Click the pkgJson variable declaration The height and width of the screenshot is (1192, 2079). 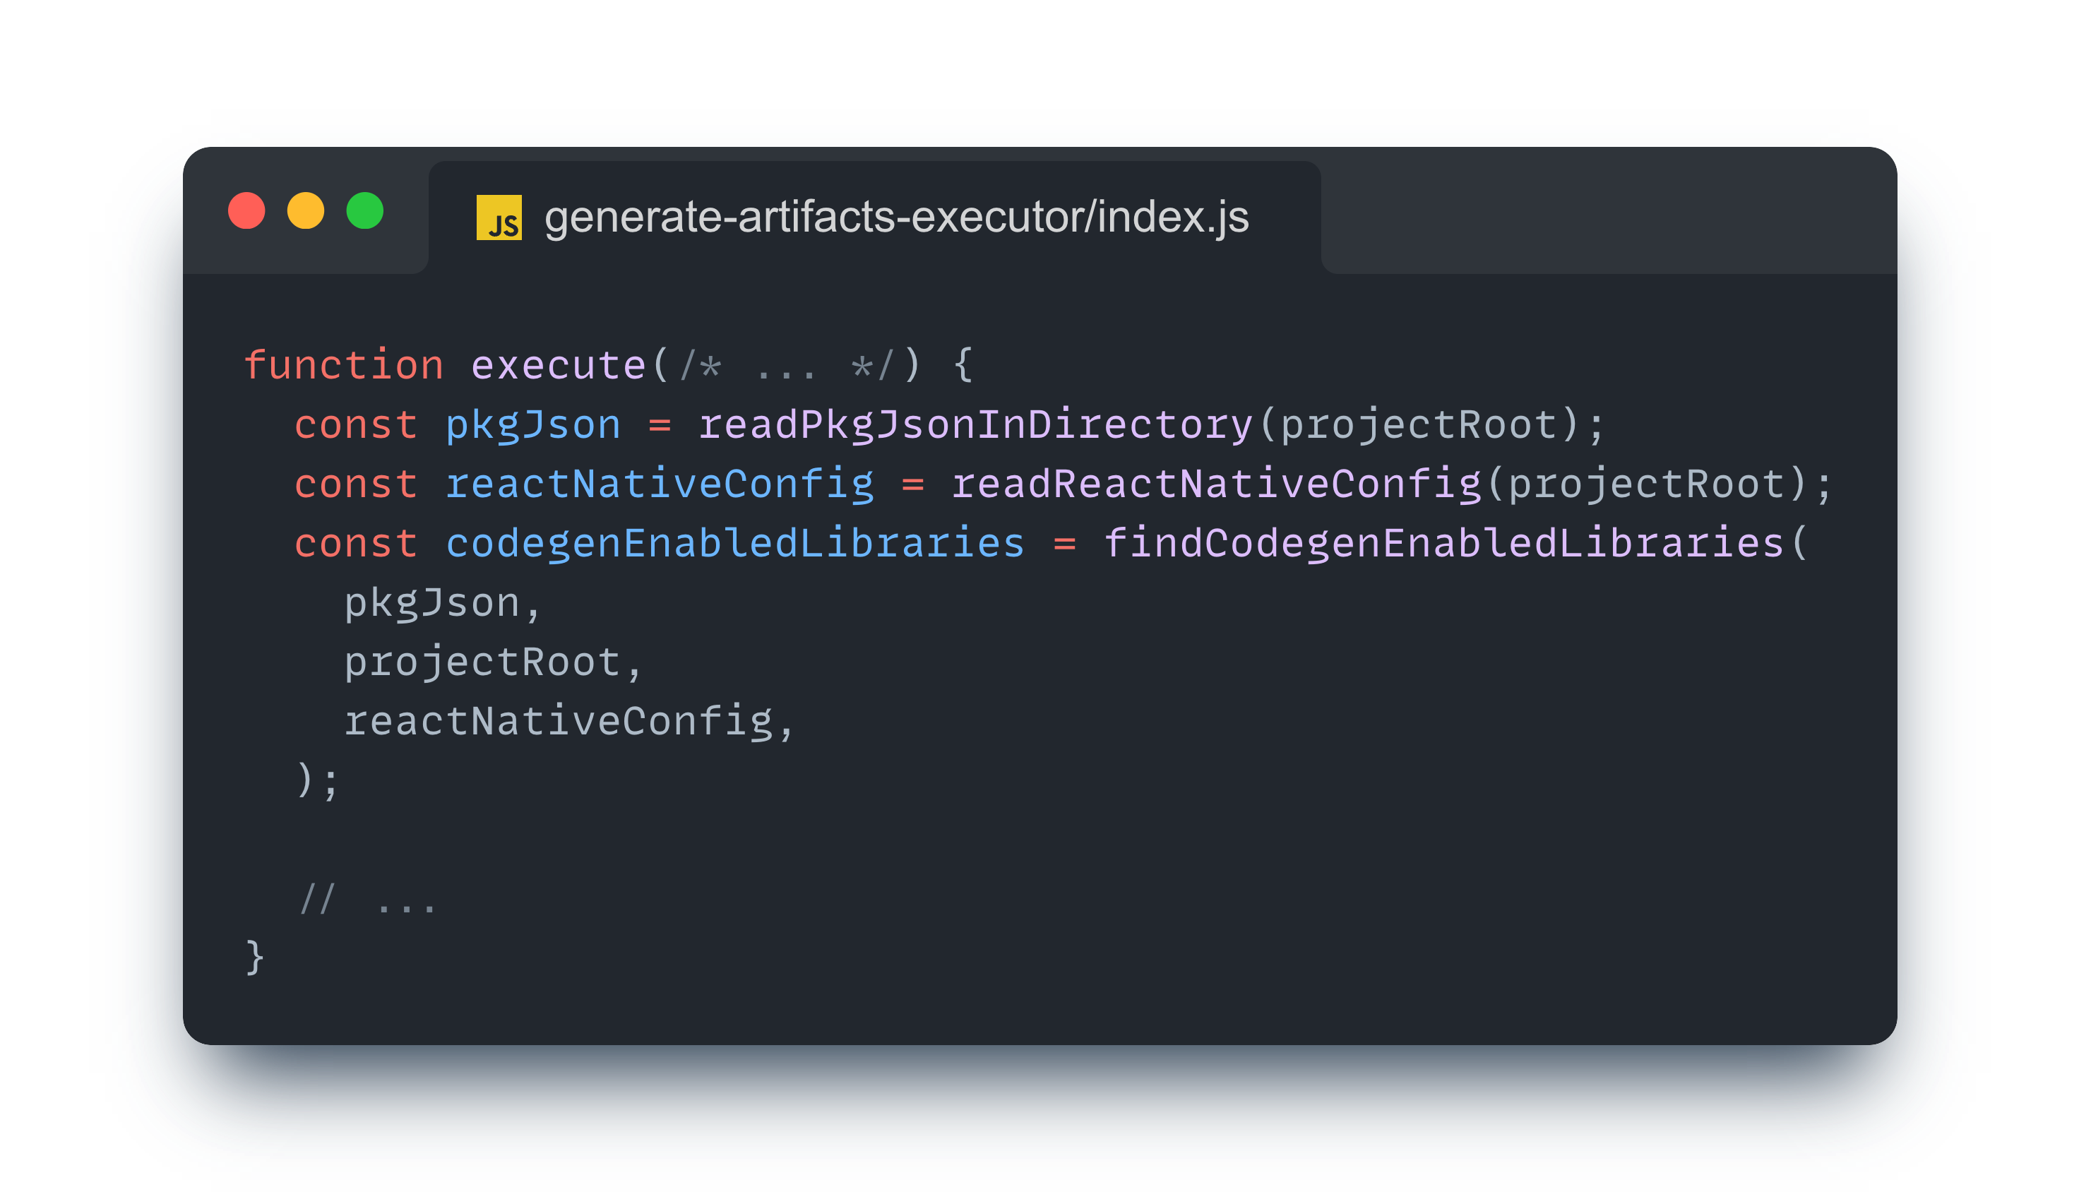pyautogui.click(x=533, y=425)
